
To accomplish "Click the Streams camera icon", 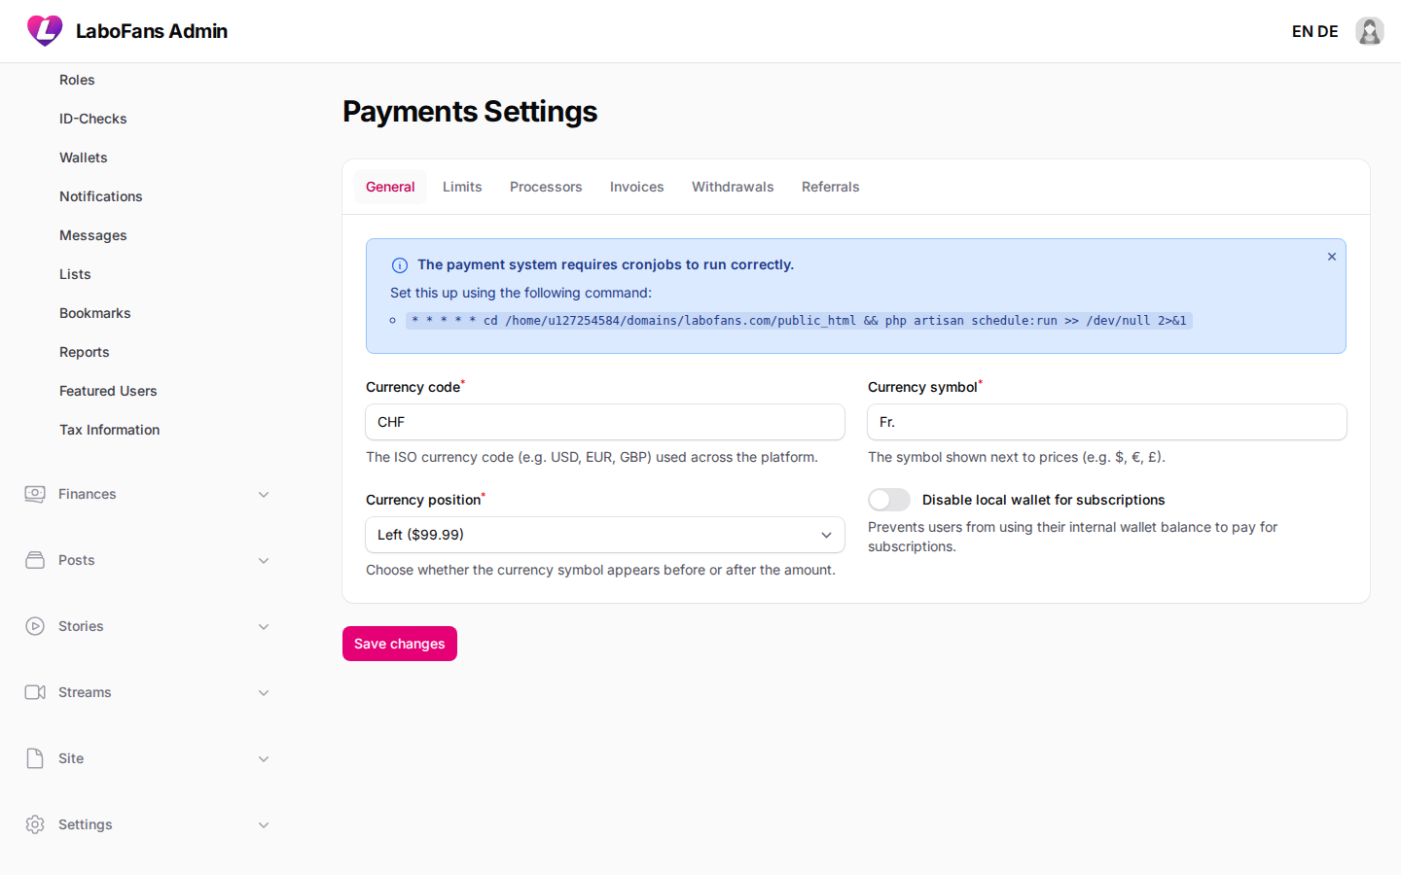I will 35,692.
